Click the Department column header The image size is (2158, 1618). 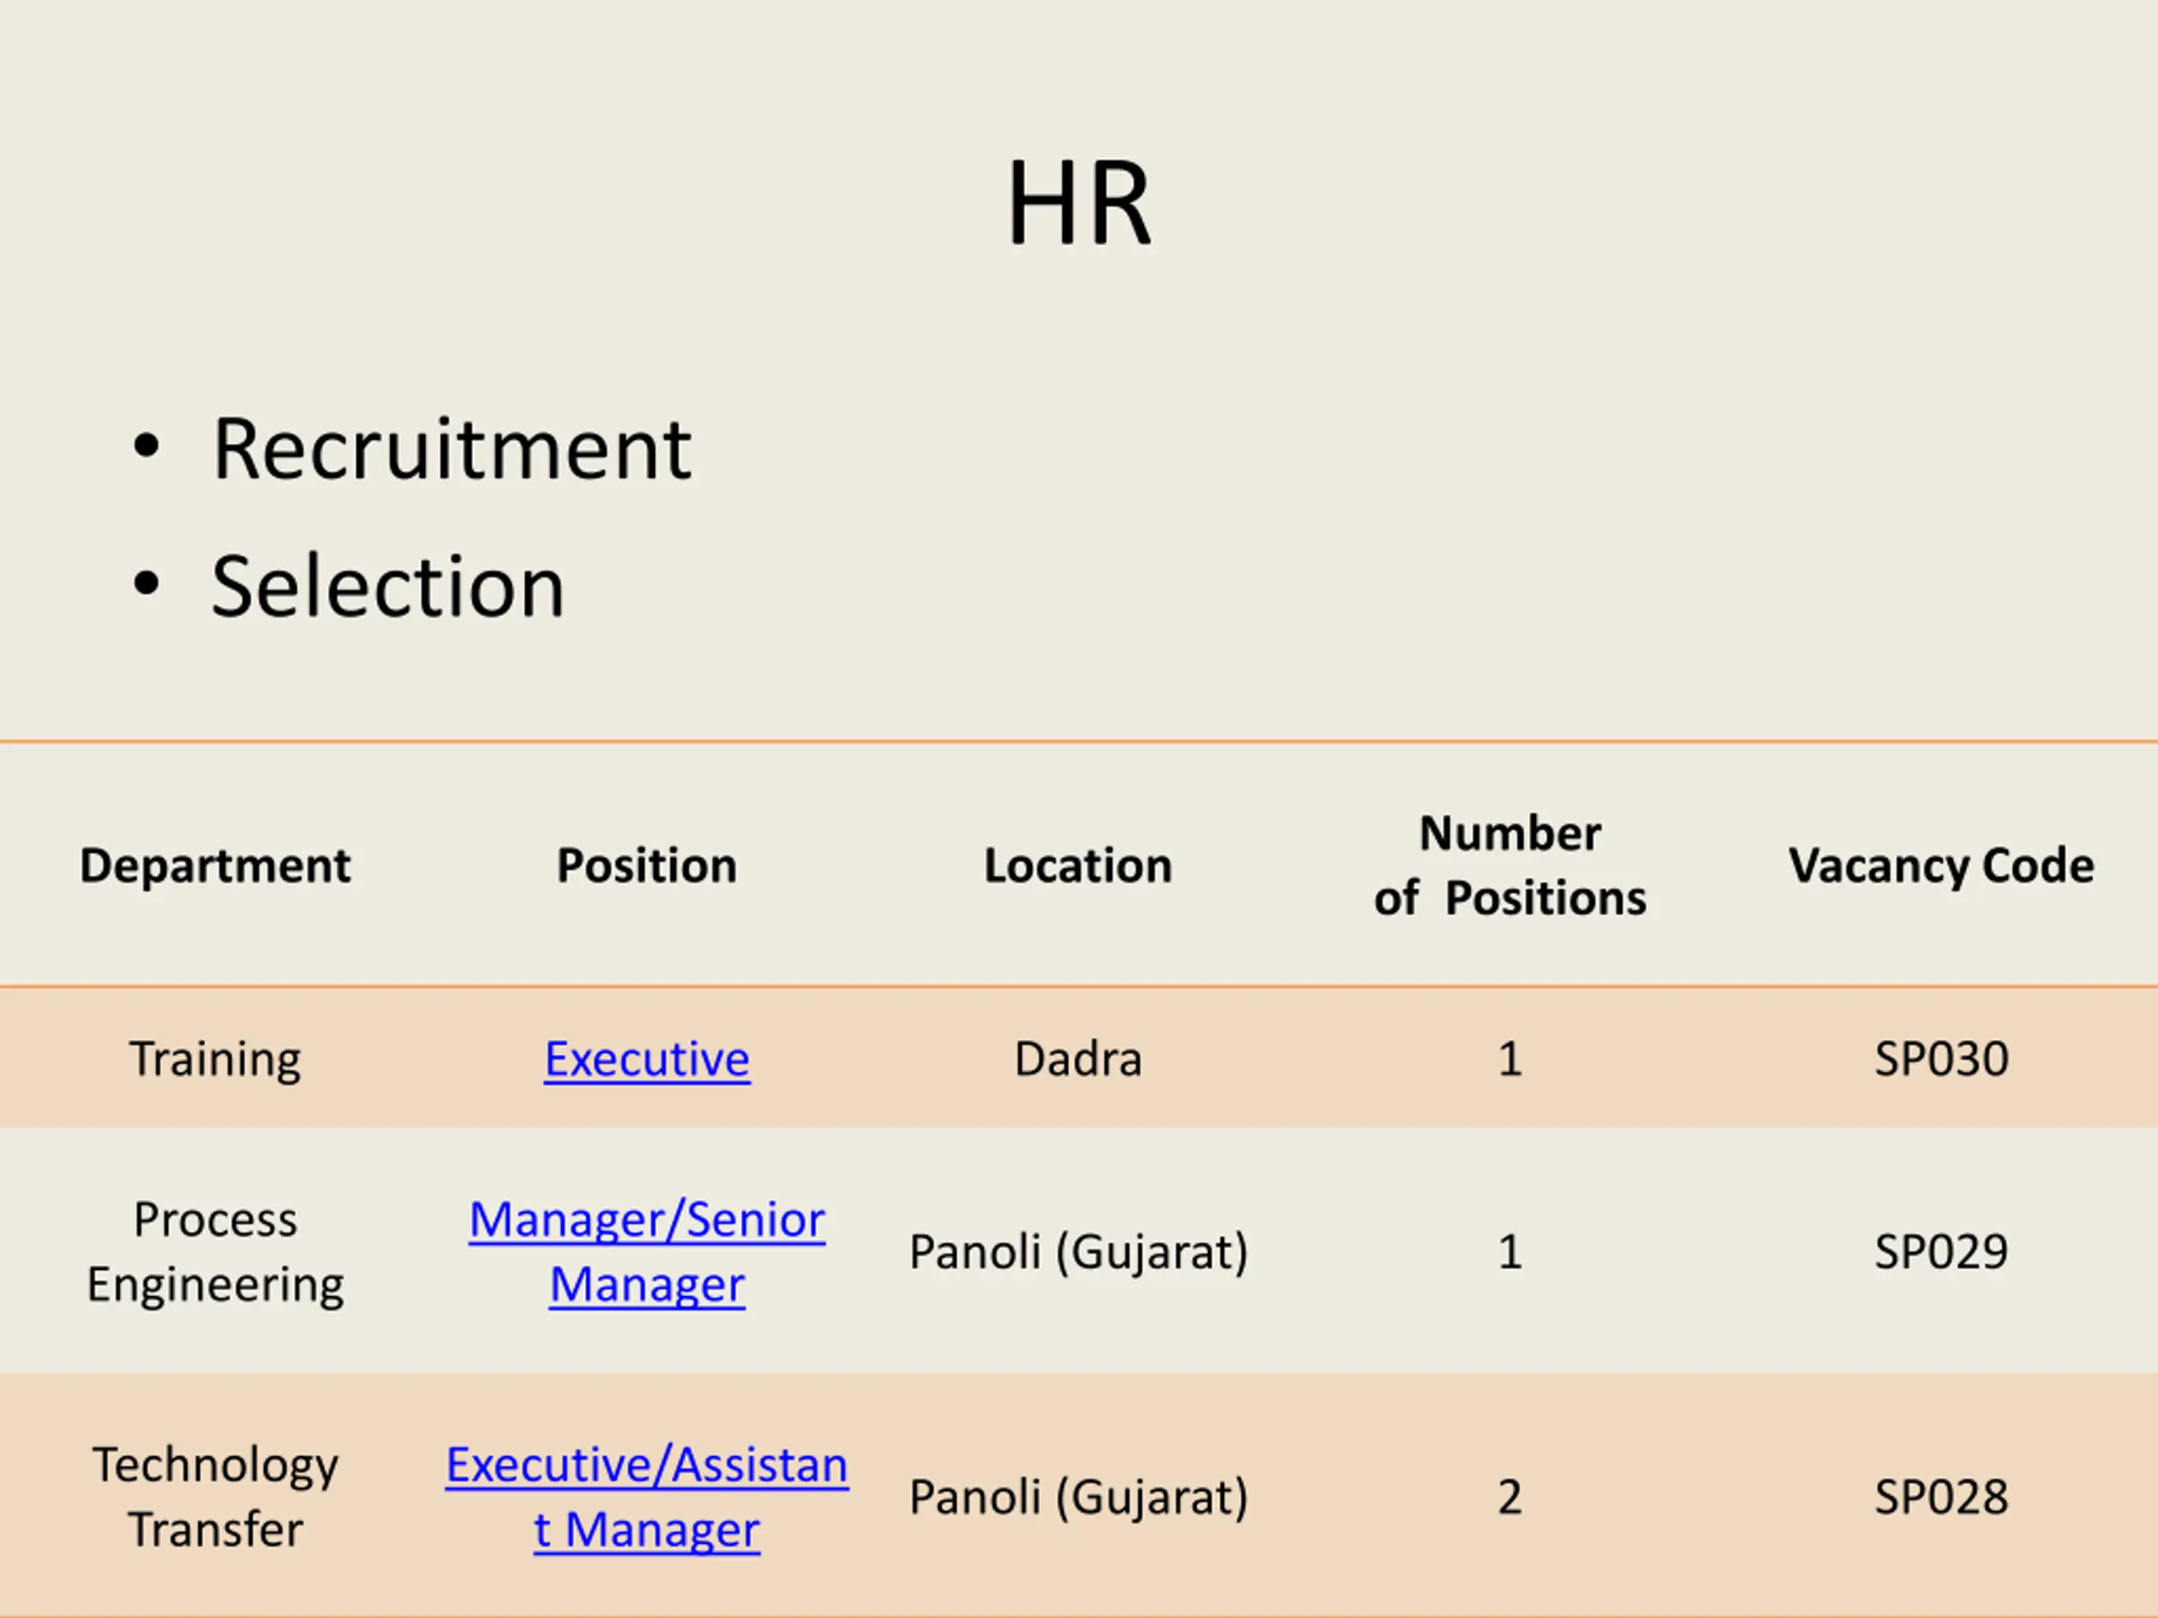click(216, 865)
